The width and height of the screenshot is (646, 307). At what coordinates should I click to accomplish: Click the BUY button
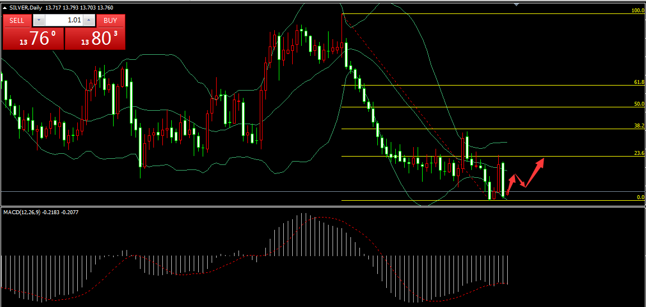(110, 21)
